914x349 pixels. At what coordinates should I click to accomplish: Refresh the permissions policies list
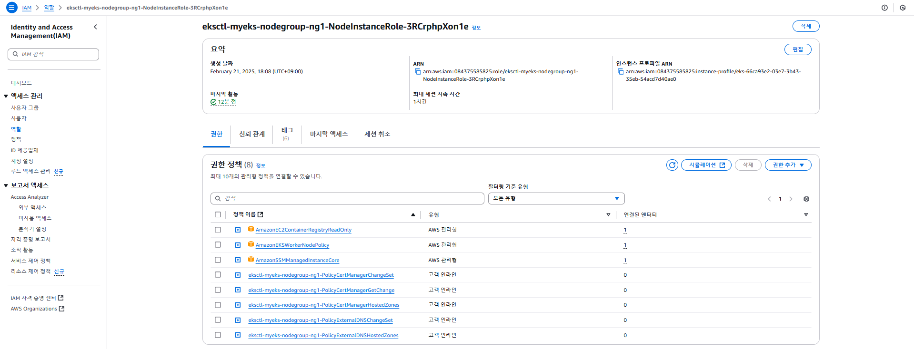pyautogui.click(x=672, y=165)
